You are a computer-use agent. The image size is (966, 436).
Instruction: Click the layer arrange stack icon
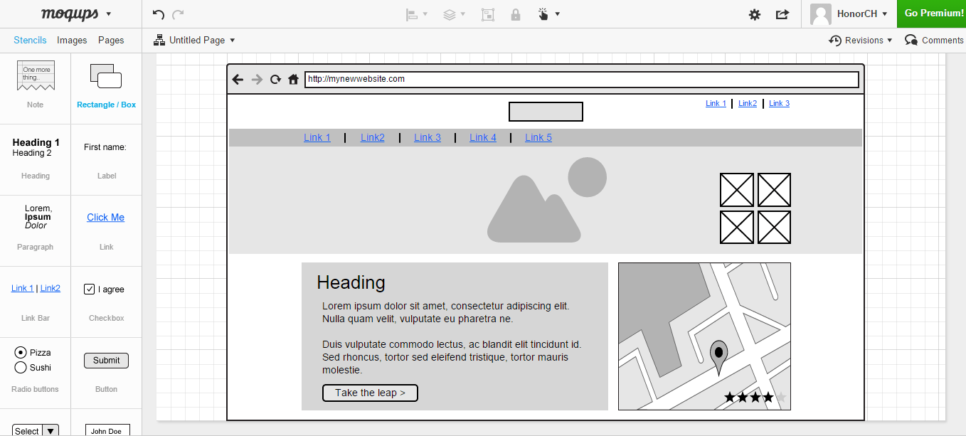coord(449,14)
